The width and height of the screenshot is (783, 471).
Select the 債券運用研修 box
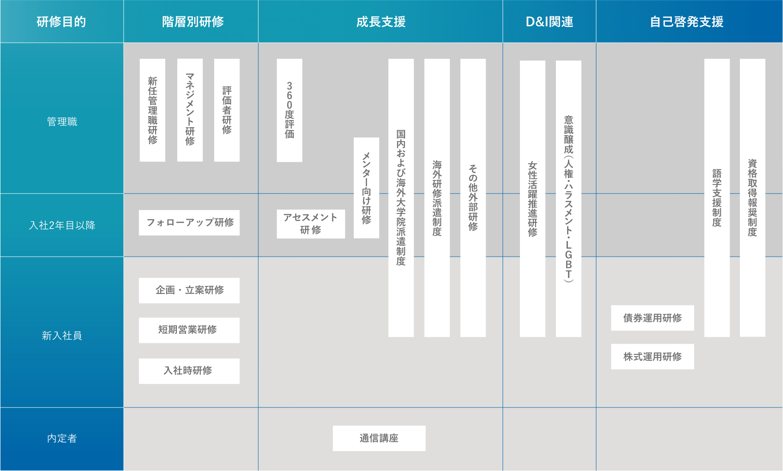(x=652, y=318)
